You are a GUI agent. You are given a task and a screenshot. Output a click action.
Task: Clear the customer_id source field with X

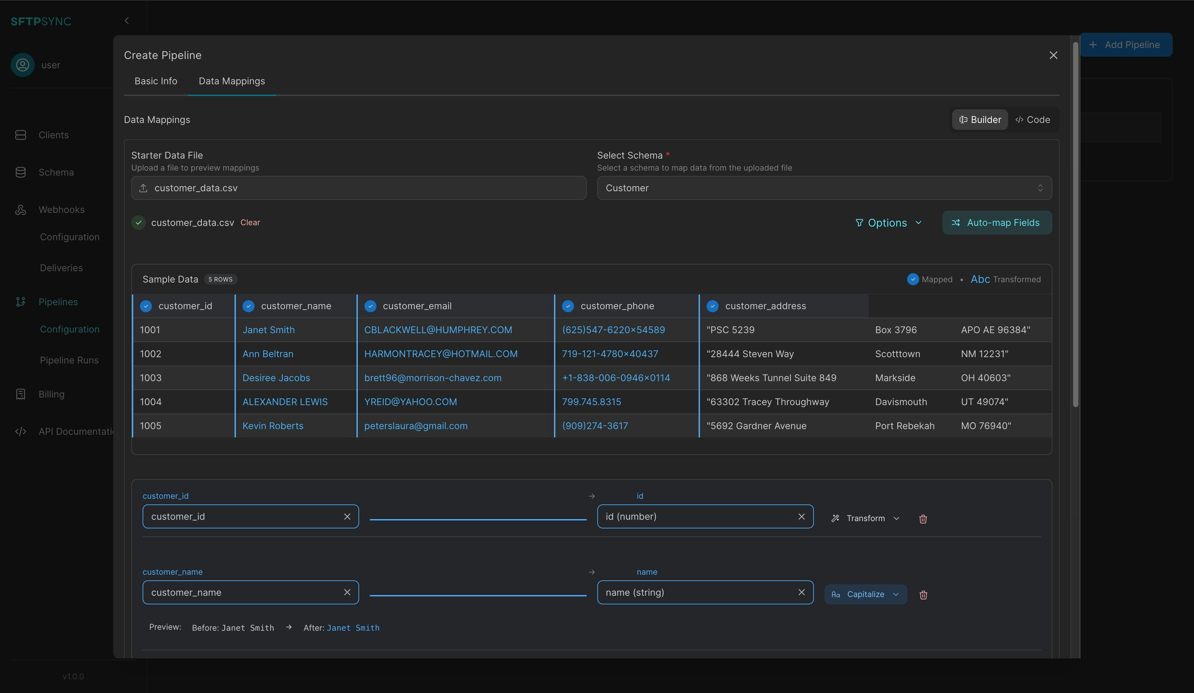[347, 517]
